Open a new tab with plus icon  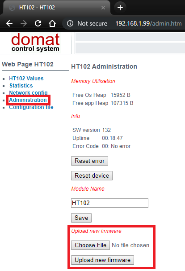(x=120, y=8)
